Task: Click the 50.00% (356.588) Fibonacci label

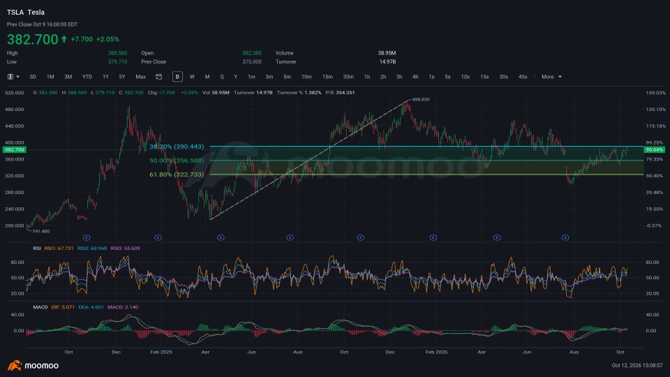Action: pyautogui.click(x=177, y=161)
